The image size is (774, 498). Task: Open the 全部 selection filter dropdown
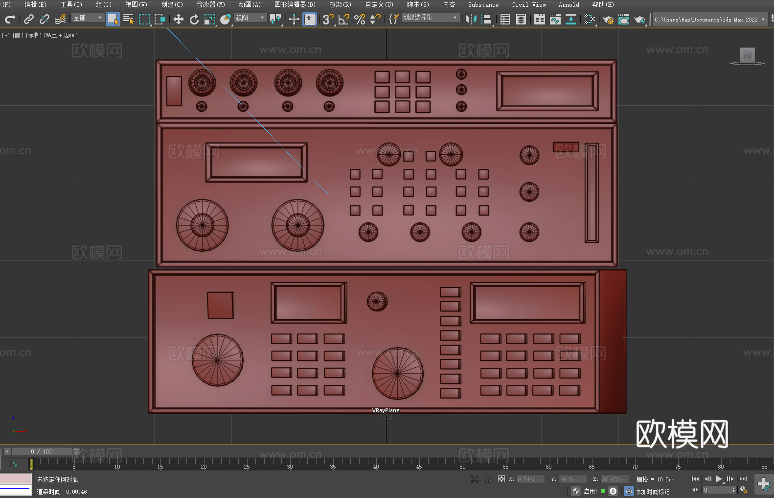(88, 18)
